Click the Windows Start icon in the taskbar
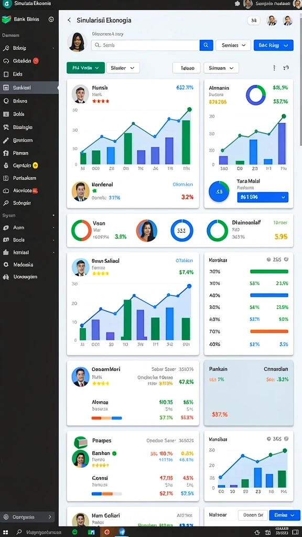The image size is (302, 537). click(x=5, y=532)
